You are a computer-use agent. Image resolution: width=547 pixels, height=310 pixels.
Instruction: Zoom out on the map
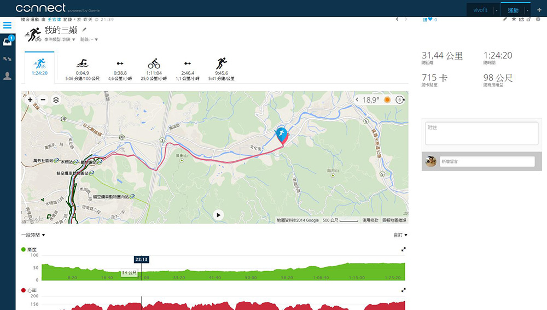tap(43, 100)
